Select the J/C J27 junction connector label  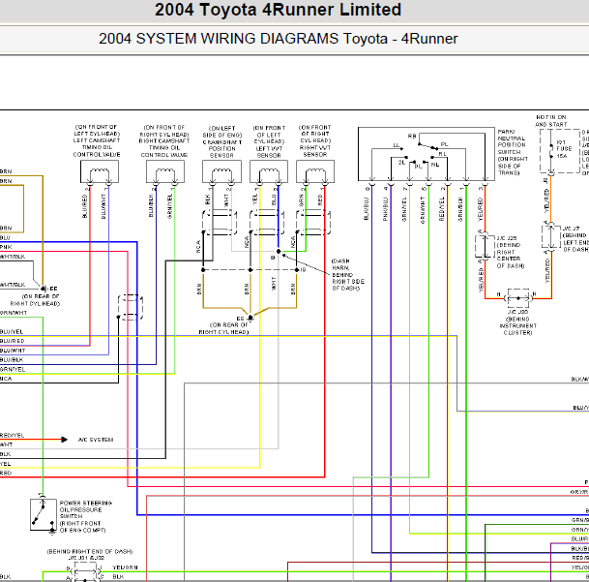575,239
